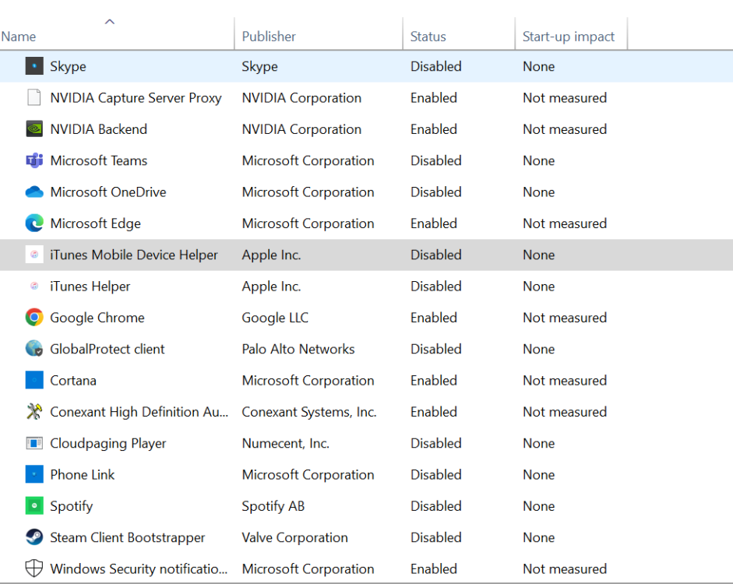
Task: Click the Google LLC publisher cell
Action: point(275,318)
